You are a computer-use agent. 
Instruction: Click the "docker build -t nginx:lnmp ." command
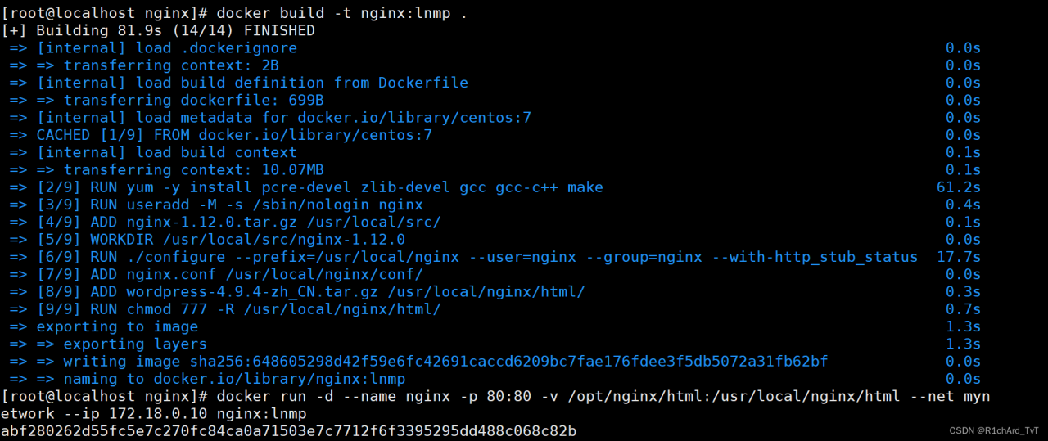tap(342, 13)
